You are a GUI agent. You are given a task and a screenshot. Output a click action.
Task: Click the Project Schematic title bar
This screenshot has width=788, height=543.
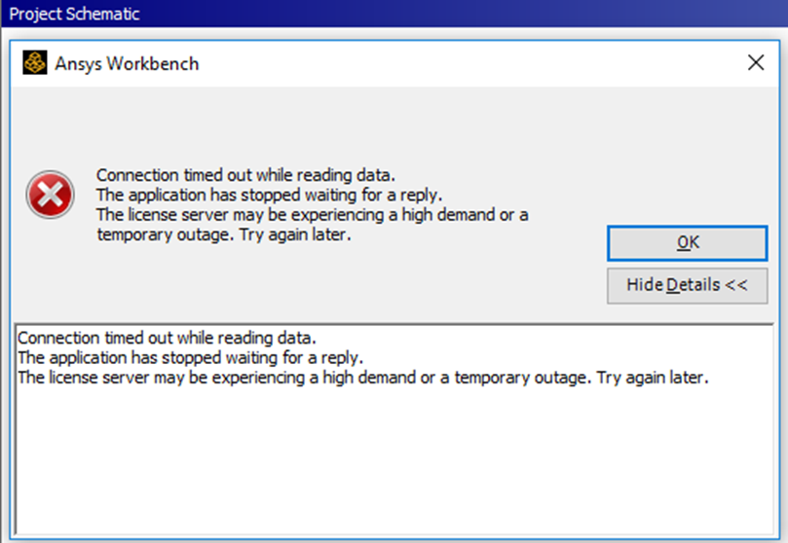coord(394,14)
